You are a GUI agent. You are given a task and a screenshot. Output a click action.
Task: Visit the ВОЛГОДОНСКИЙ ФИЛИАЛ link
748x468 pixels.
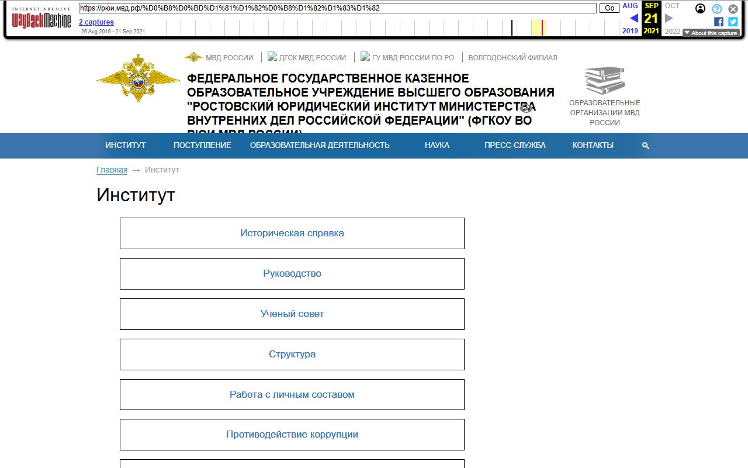512,57
